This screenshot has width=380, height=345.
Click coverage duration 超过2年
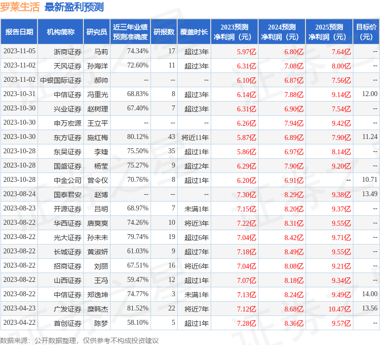[196, 166]
